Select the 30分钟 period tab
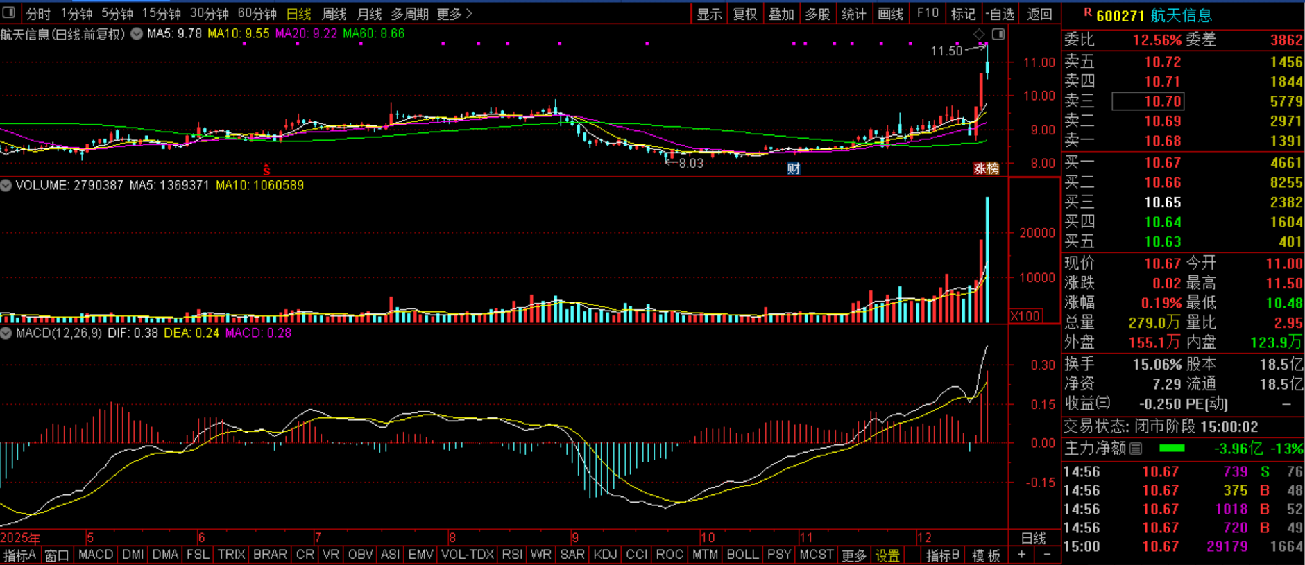 [210, 14]
